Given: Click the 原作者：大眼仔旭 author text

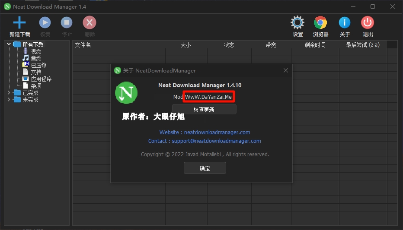Looking at the screenshot, I should point(153,117).
